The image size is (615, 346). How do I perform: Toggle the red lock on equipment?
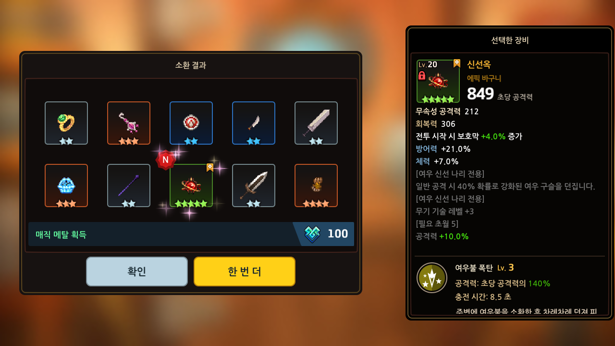click(x=422, y=75)
